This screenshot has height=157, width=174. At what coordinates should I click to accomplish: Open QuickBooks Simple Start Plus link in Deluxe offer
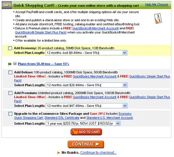click(149, 76)
